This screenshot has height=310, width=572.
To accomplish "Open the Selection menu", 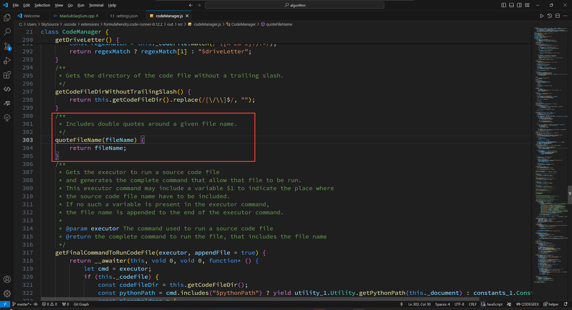I will point(42,5).
